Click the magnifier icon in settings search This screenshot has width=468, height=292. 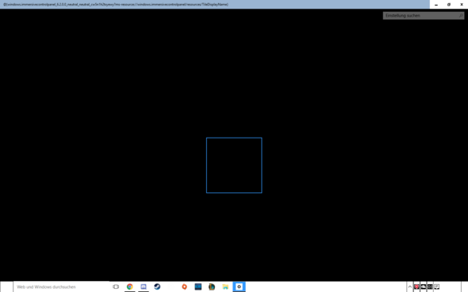[x=461, y=16]
